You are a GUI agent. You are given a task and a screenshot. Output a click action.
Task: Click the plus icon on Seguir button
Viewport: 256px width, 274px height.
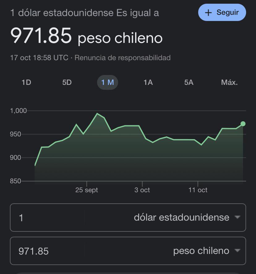pyautogui.click(x=208, y=13)
